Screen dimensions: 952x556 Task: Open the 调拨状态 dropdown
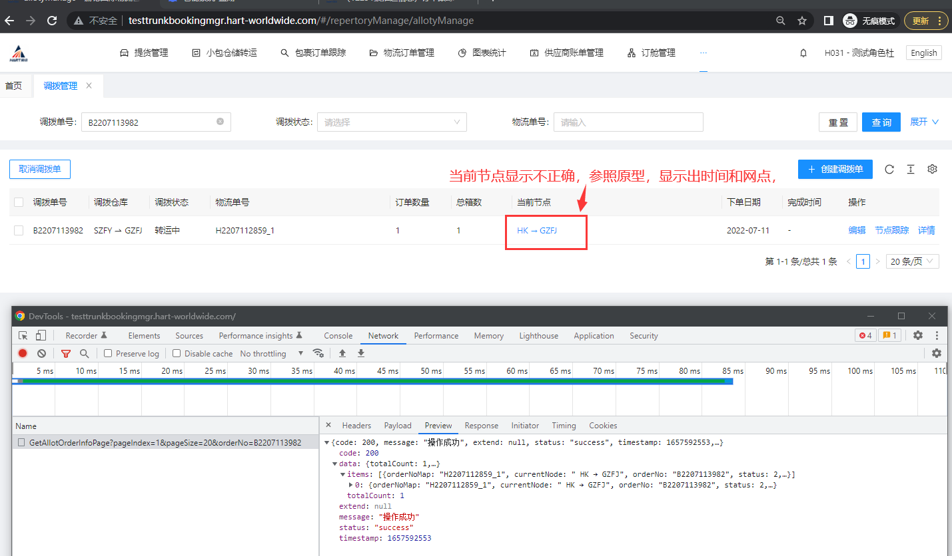(392, 122)
